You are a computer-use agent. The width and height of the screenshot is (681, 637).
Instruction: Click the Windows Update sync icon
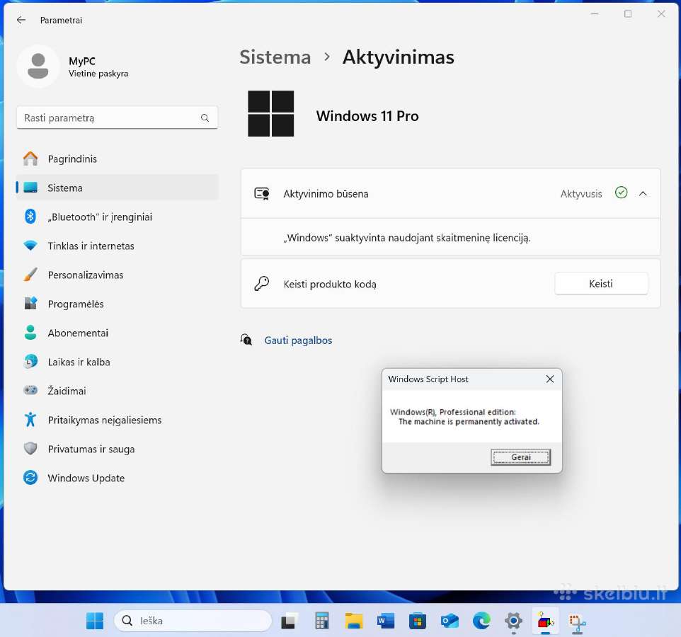point(30,478)
